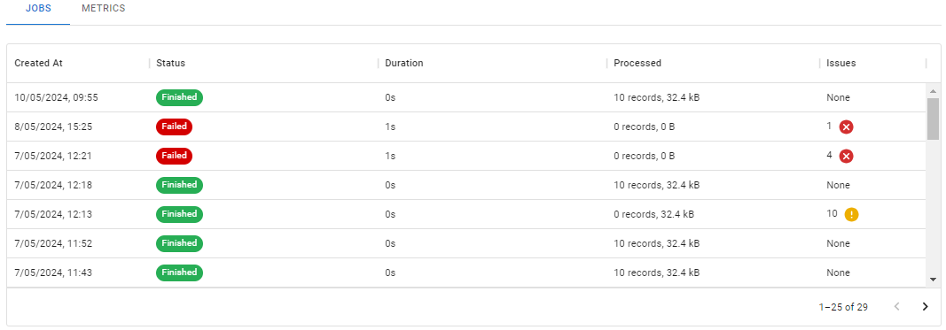
Task: Sort by Created At column header
Action: tap(39, 63)
